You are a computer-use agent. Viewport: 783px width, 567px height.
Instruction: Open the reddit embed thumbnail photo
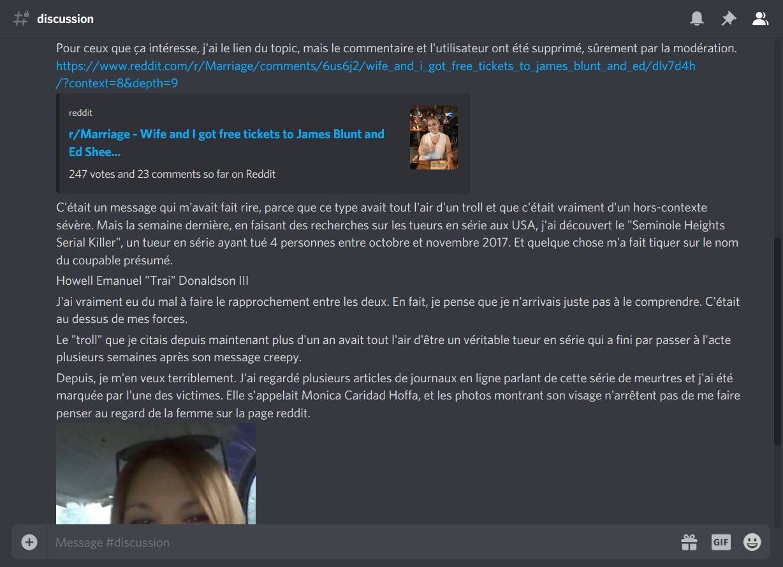[x=434, y=138]
